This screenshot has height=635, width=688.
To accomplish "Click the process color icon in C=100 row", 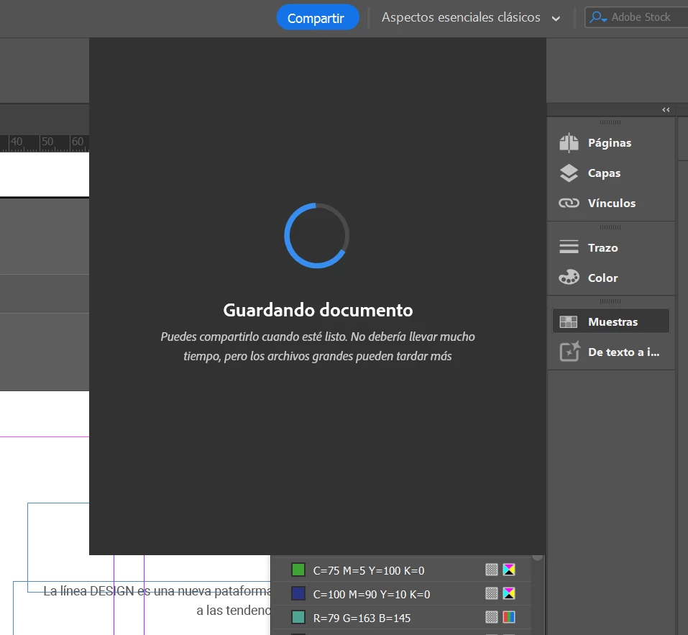I will [x=492, y=593].
